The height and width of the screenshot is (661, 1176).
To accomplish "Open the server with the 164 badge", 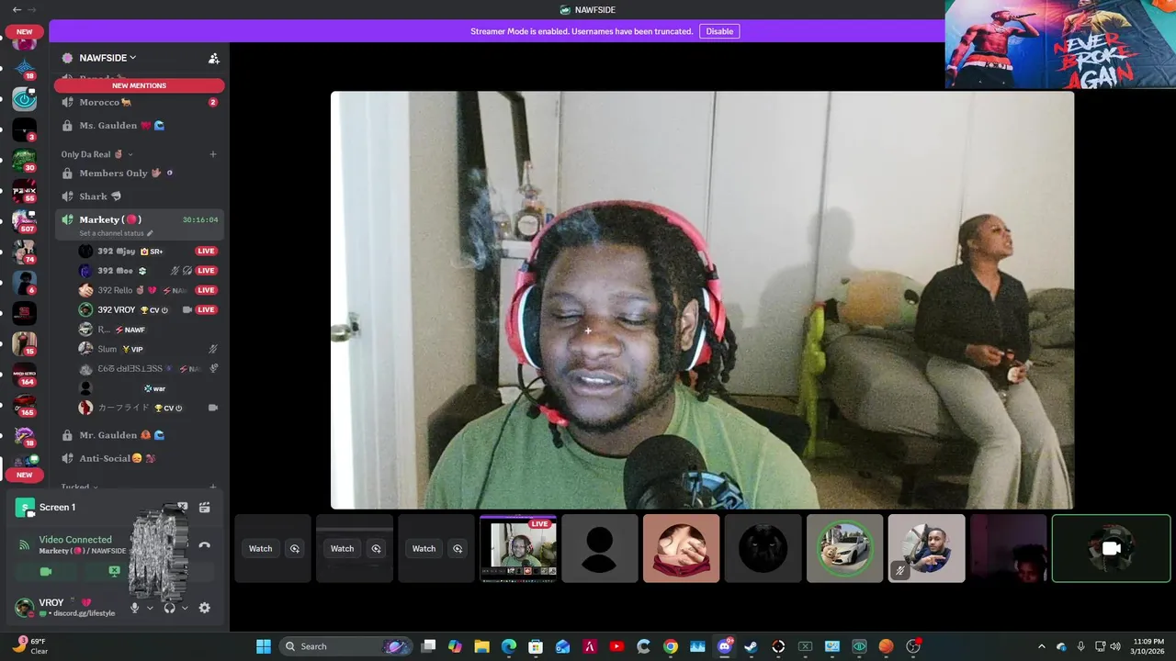I will pos(24,375).
